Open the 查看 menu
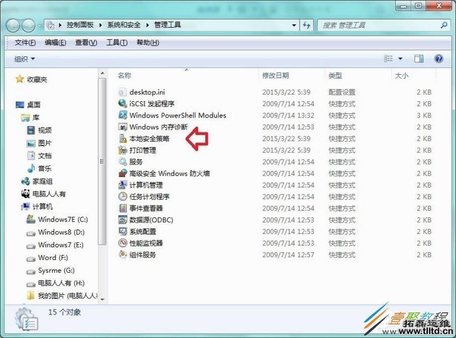The height and width of the screenshot is (338, 456). coord(85,42)
